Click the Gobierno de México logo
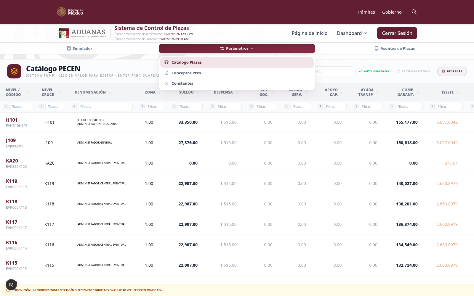The width and height of the screenshot is (474, 296). 70,12
